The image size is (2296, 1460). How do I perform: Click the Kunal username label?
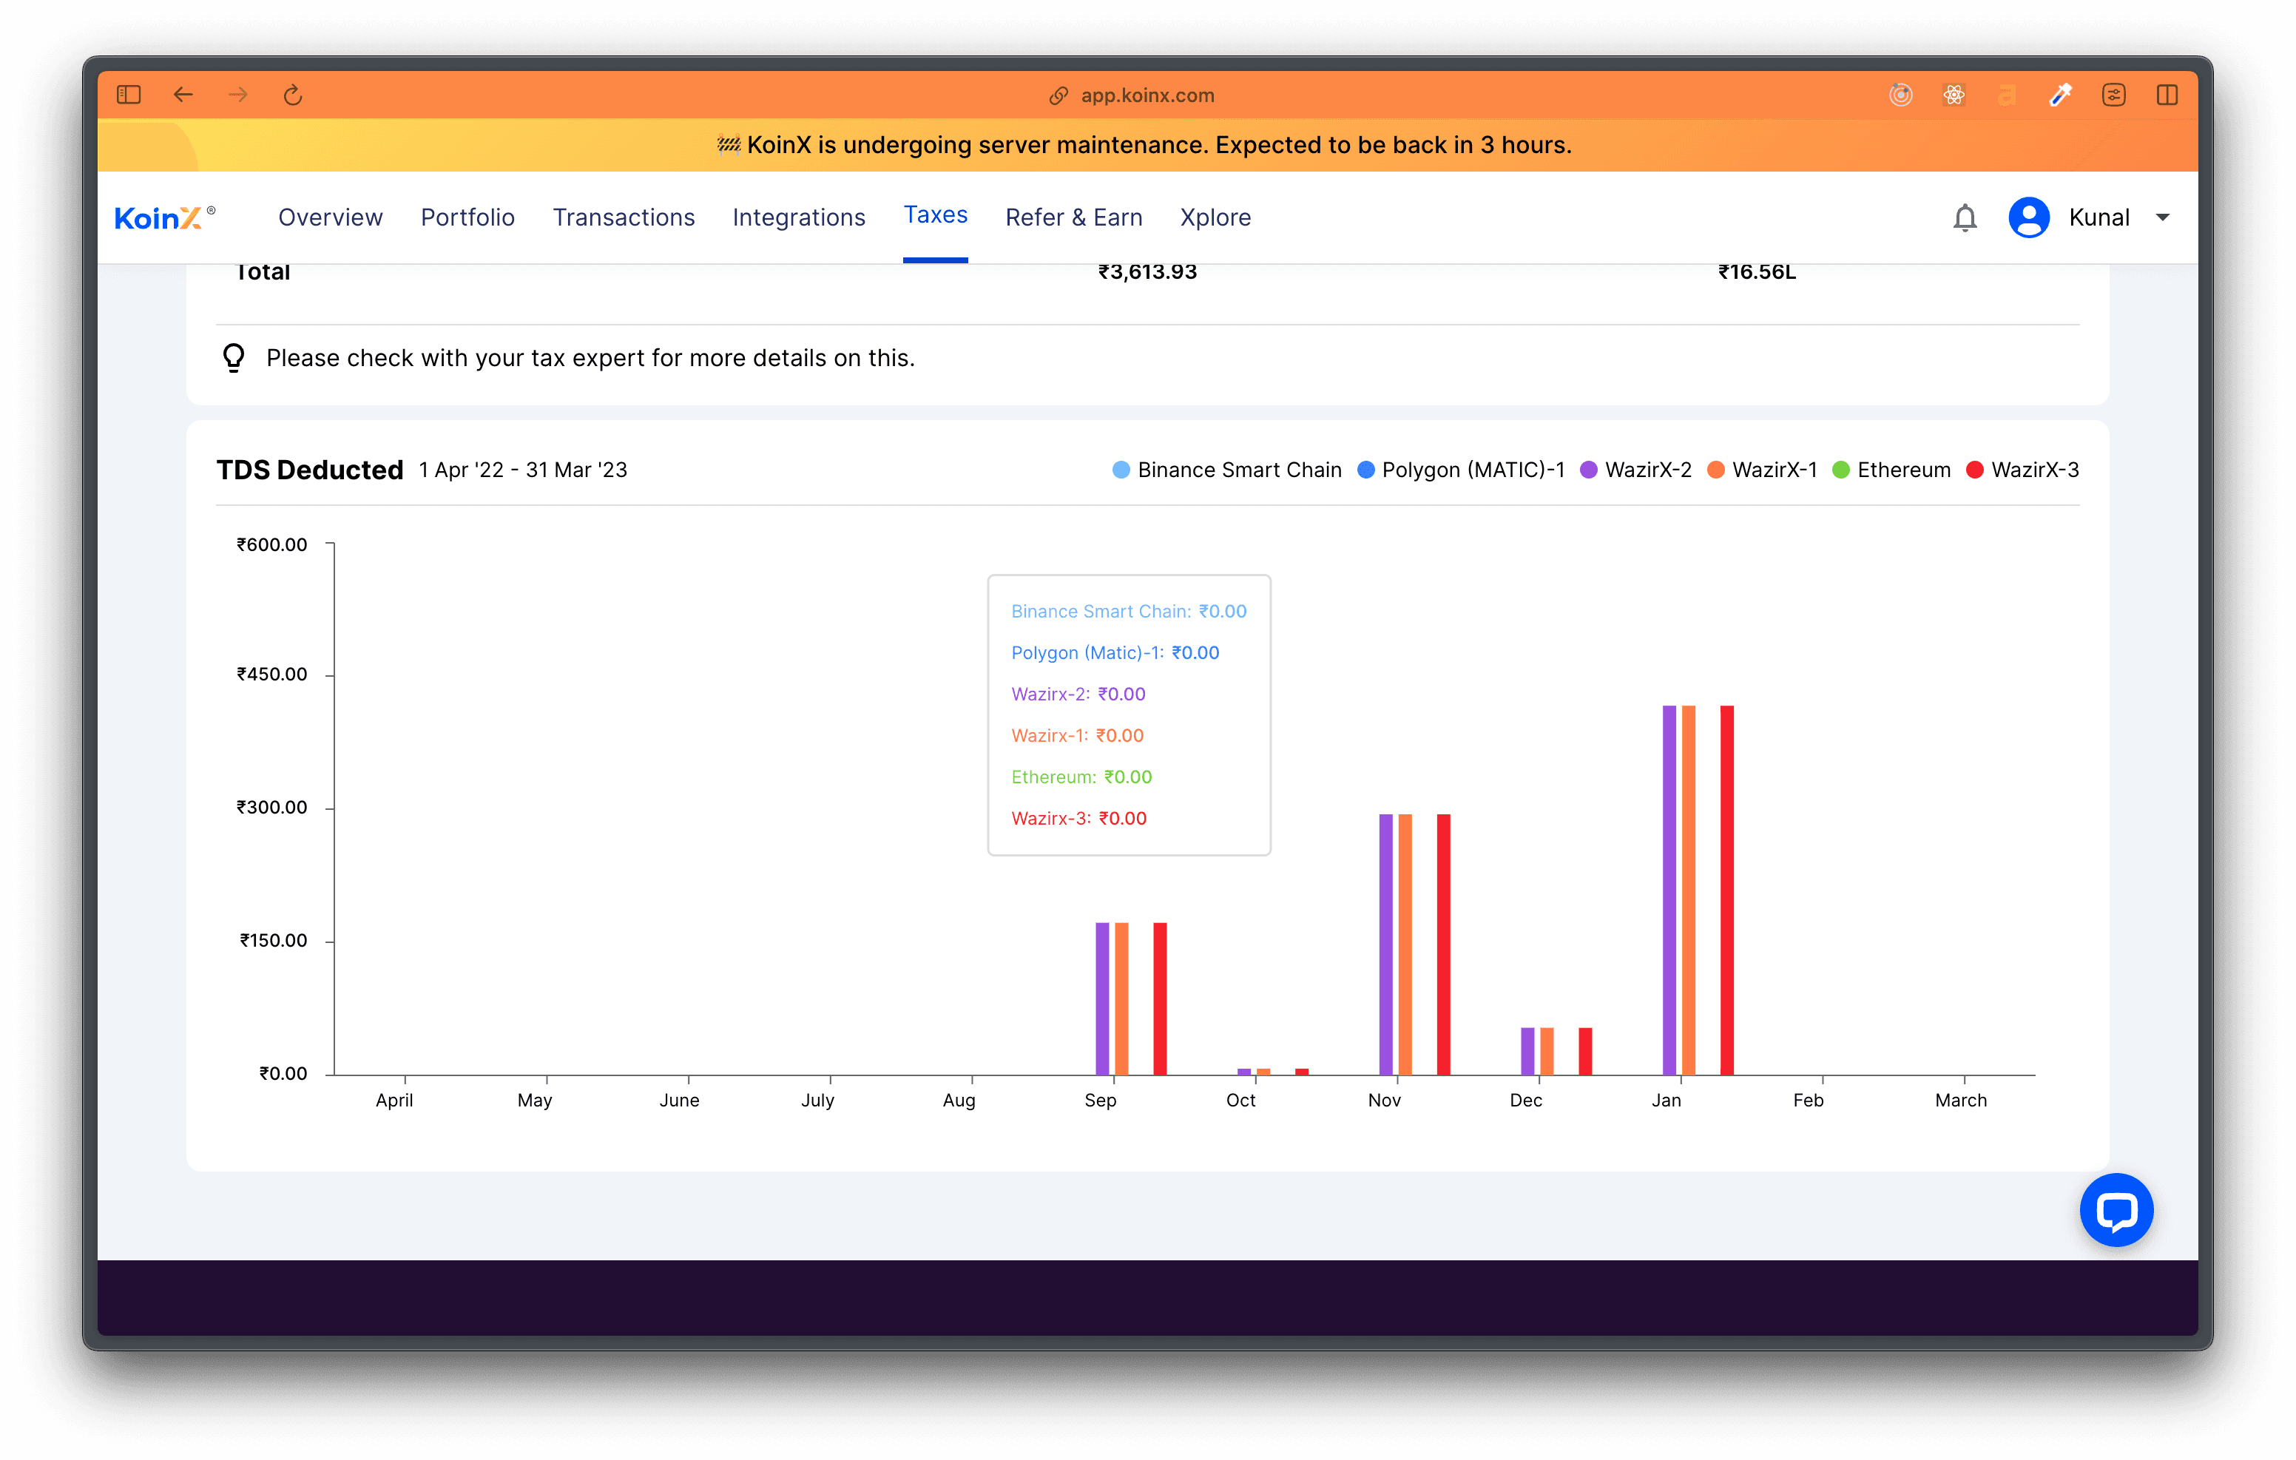tap(2099, 217)
